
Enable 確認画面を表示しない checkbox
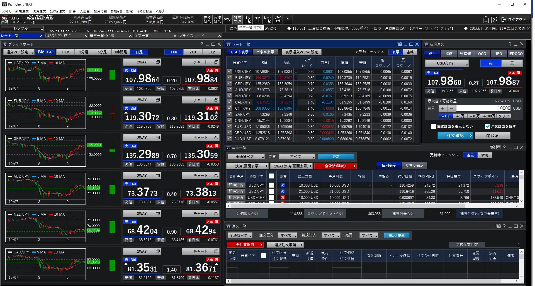coord(433,126)
